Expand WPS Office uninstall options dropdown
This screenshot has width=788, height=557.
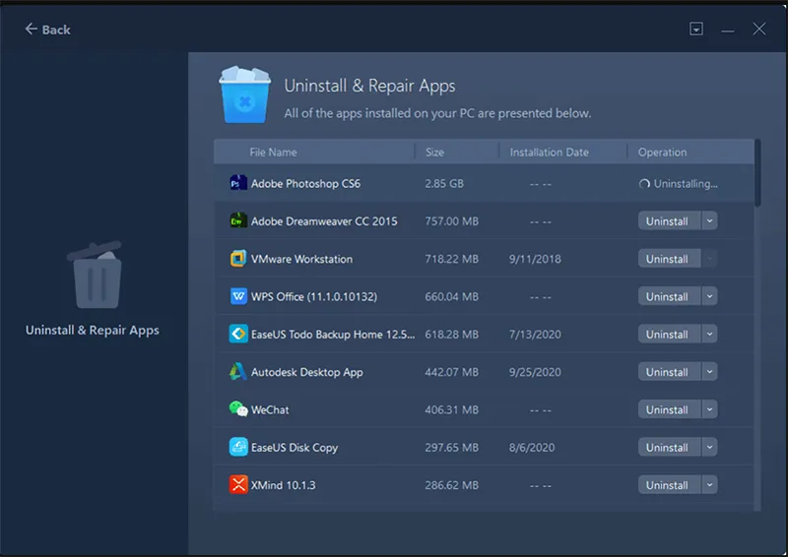pos(709,296)
